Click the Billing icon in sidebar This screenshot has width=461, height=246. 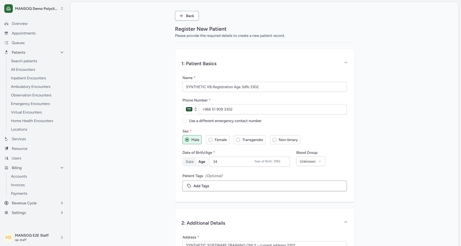coord(6,168)
